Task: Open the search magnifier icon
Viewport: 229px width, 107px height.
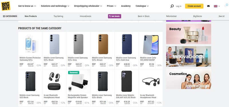Action: (172, 6)
